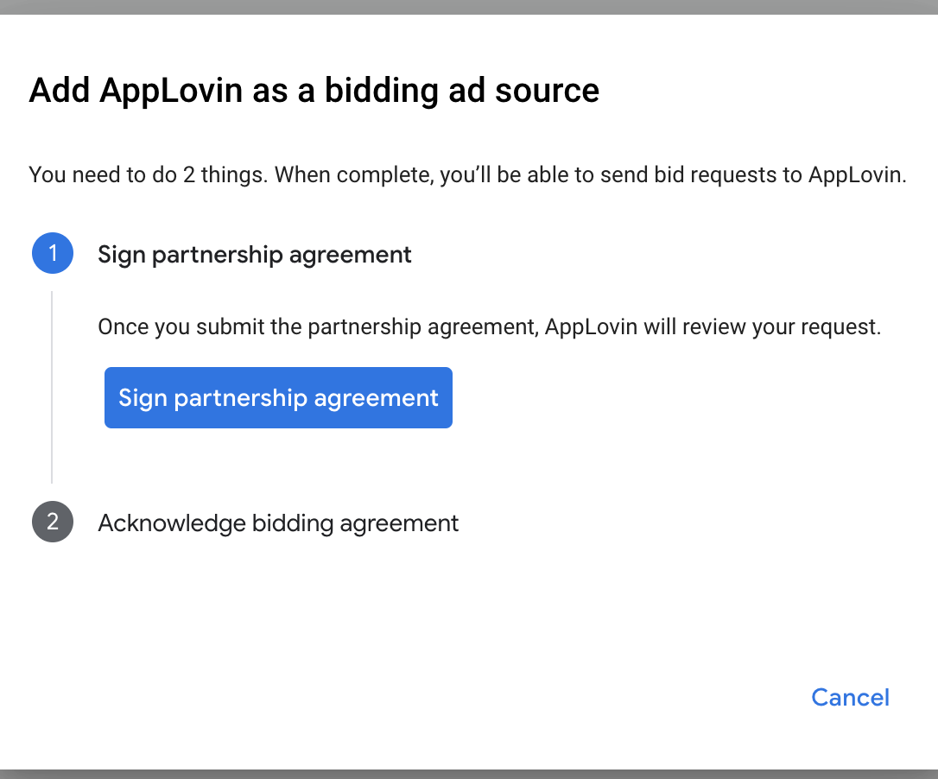The width and height of the screenshot is (938, 779).
Task: Click the circle marking the Acknowledge bidding step
Action: [x=53, y=522]
